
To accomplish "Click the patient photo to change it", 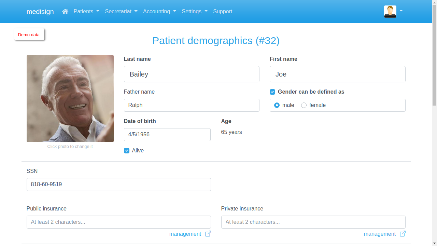I will 70,98.
